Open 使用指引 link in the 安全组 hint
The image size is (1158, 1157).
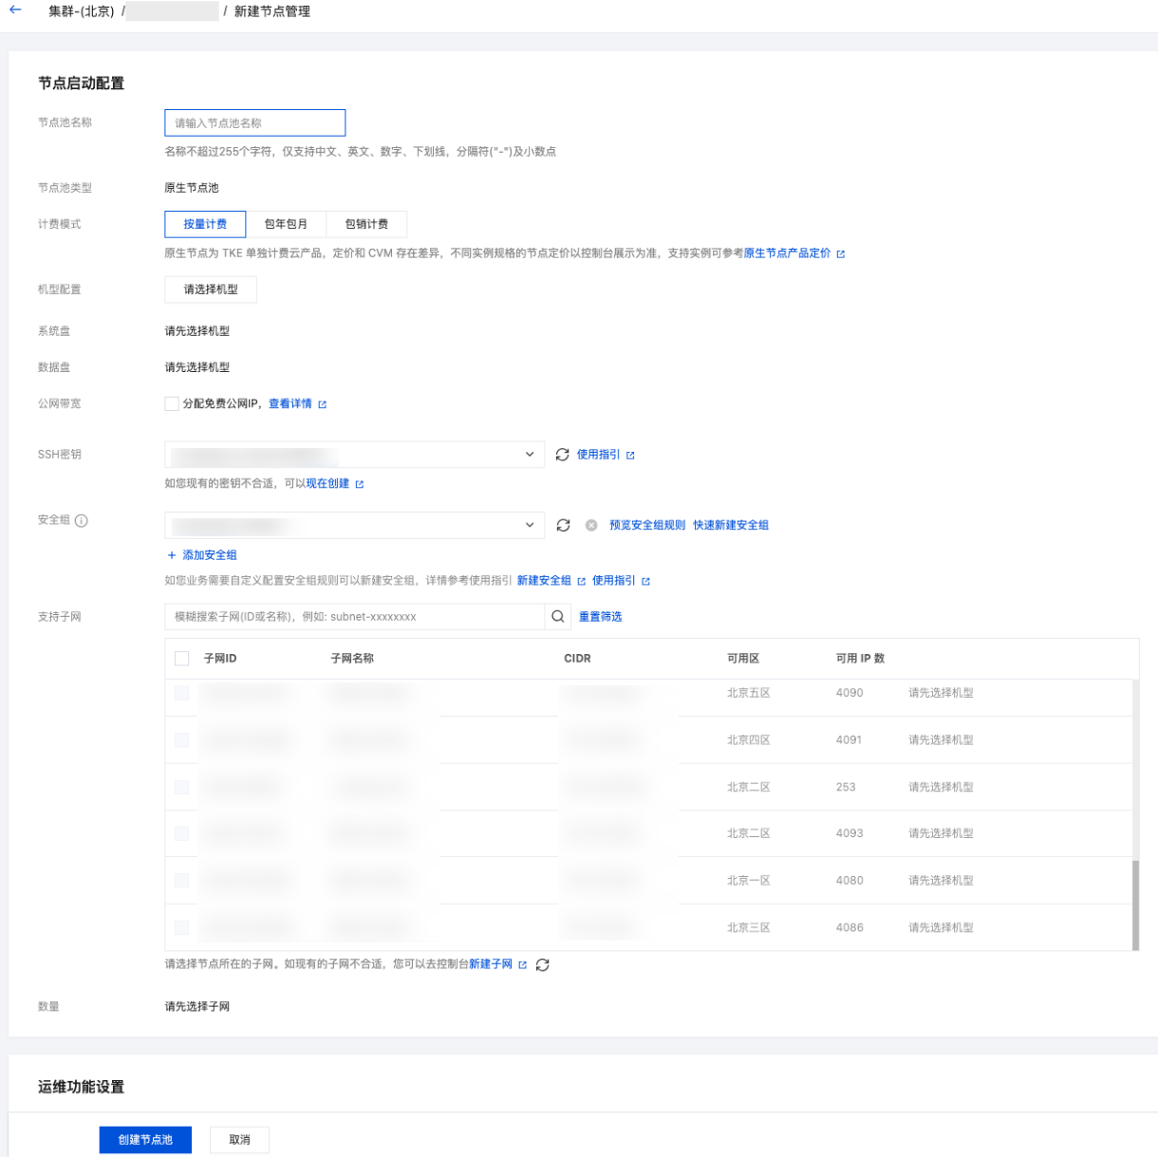614,580
